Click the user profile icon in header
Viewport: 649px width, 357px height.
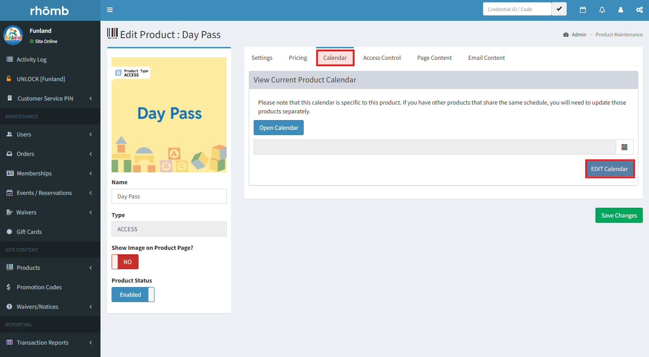620,10
